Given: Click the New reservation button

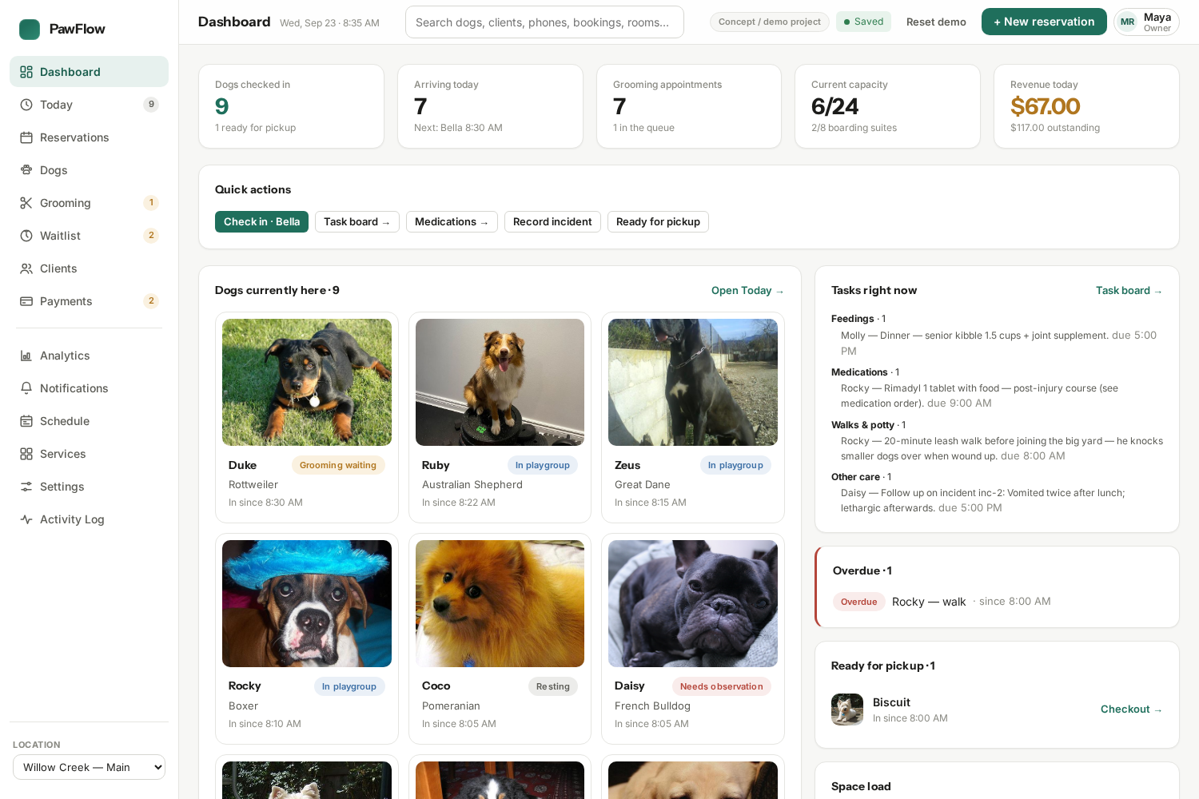Looking at the screenshot, I should (x=1044, y=22).
